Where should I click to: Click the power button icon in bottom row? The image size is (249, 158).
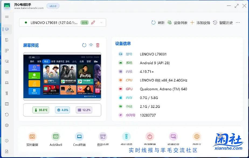point(150,137)
